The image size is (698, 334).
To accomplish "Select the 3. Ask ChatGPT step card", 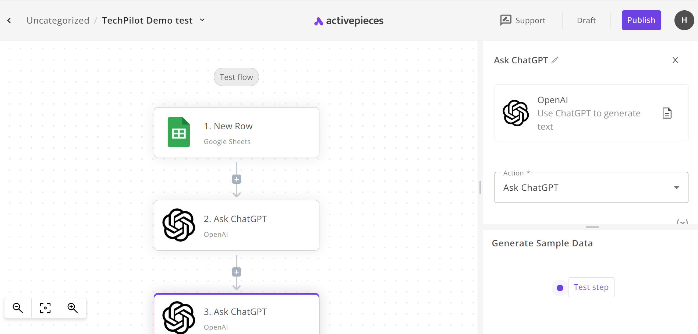I will [x=237, y=314].
